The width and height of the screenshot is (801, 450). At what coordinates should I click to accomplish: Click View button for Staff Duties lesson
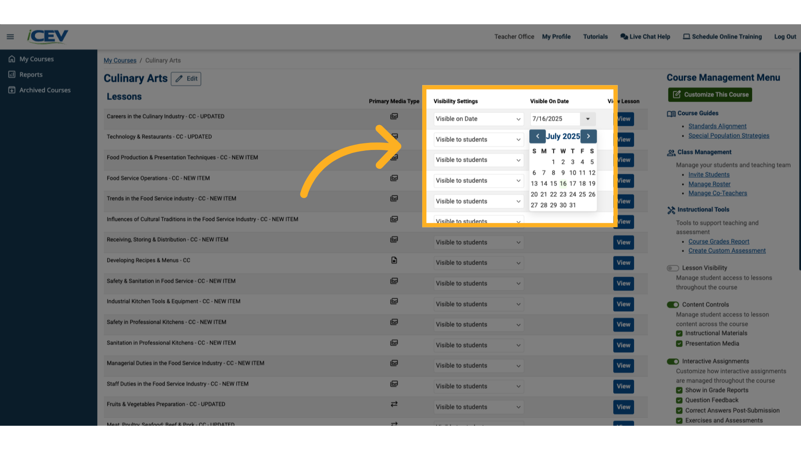pyautogui.click(x=623, y=386)
